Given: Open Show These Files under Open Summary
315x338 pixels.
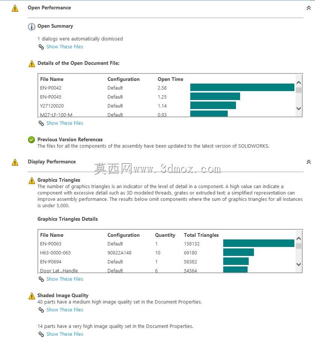Looking at the screenshot, I should 65,47.
